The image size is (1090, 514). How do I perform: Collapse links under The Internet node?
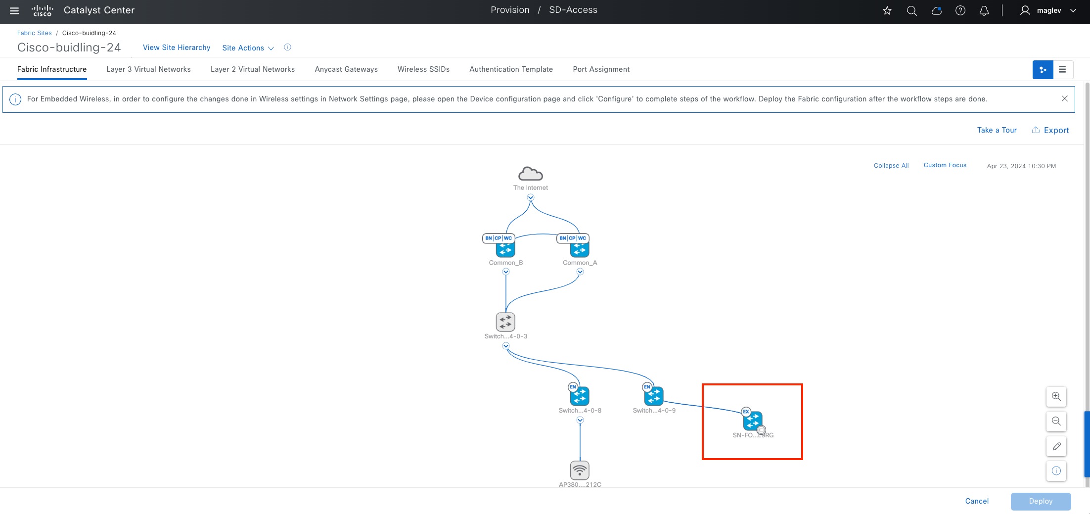coord(531,197)
